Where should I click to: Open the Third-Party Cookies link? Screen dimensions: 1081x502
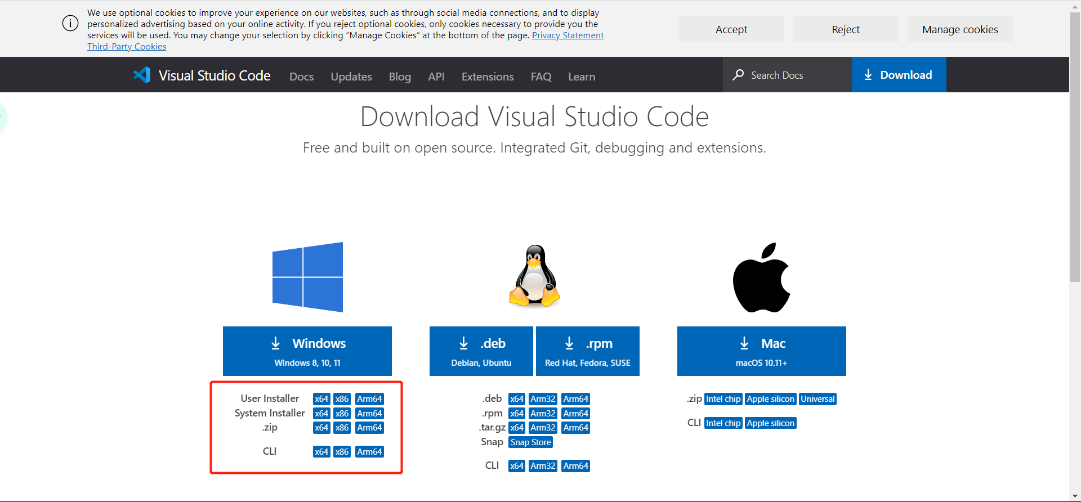click(127, 47)
